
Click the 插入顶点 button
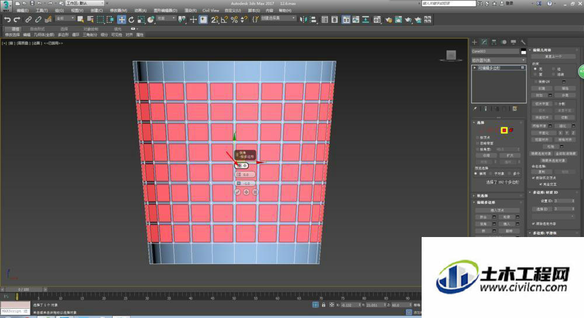coord(497,210)
